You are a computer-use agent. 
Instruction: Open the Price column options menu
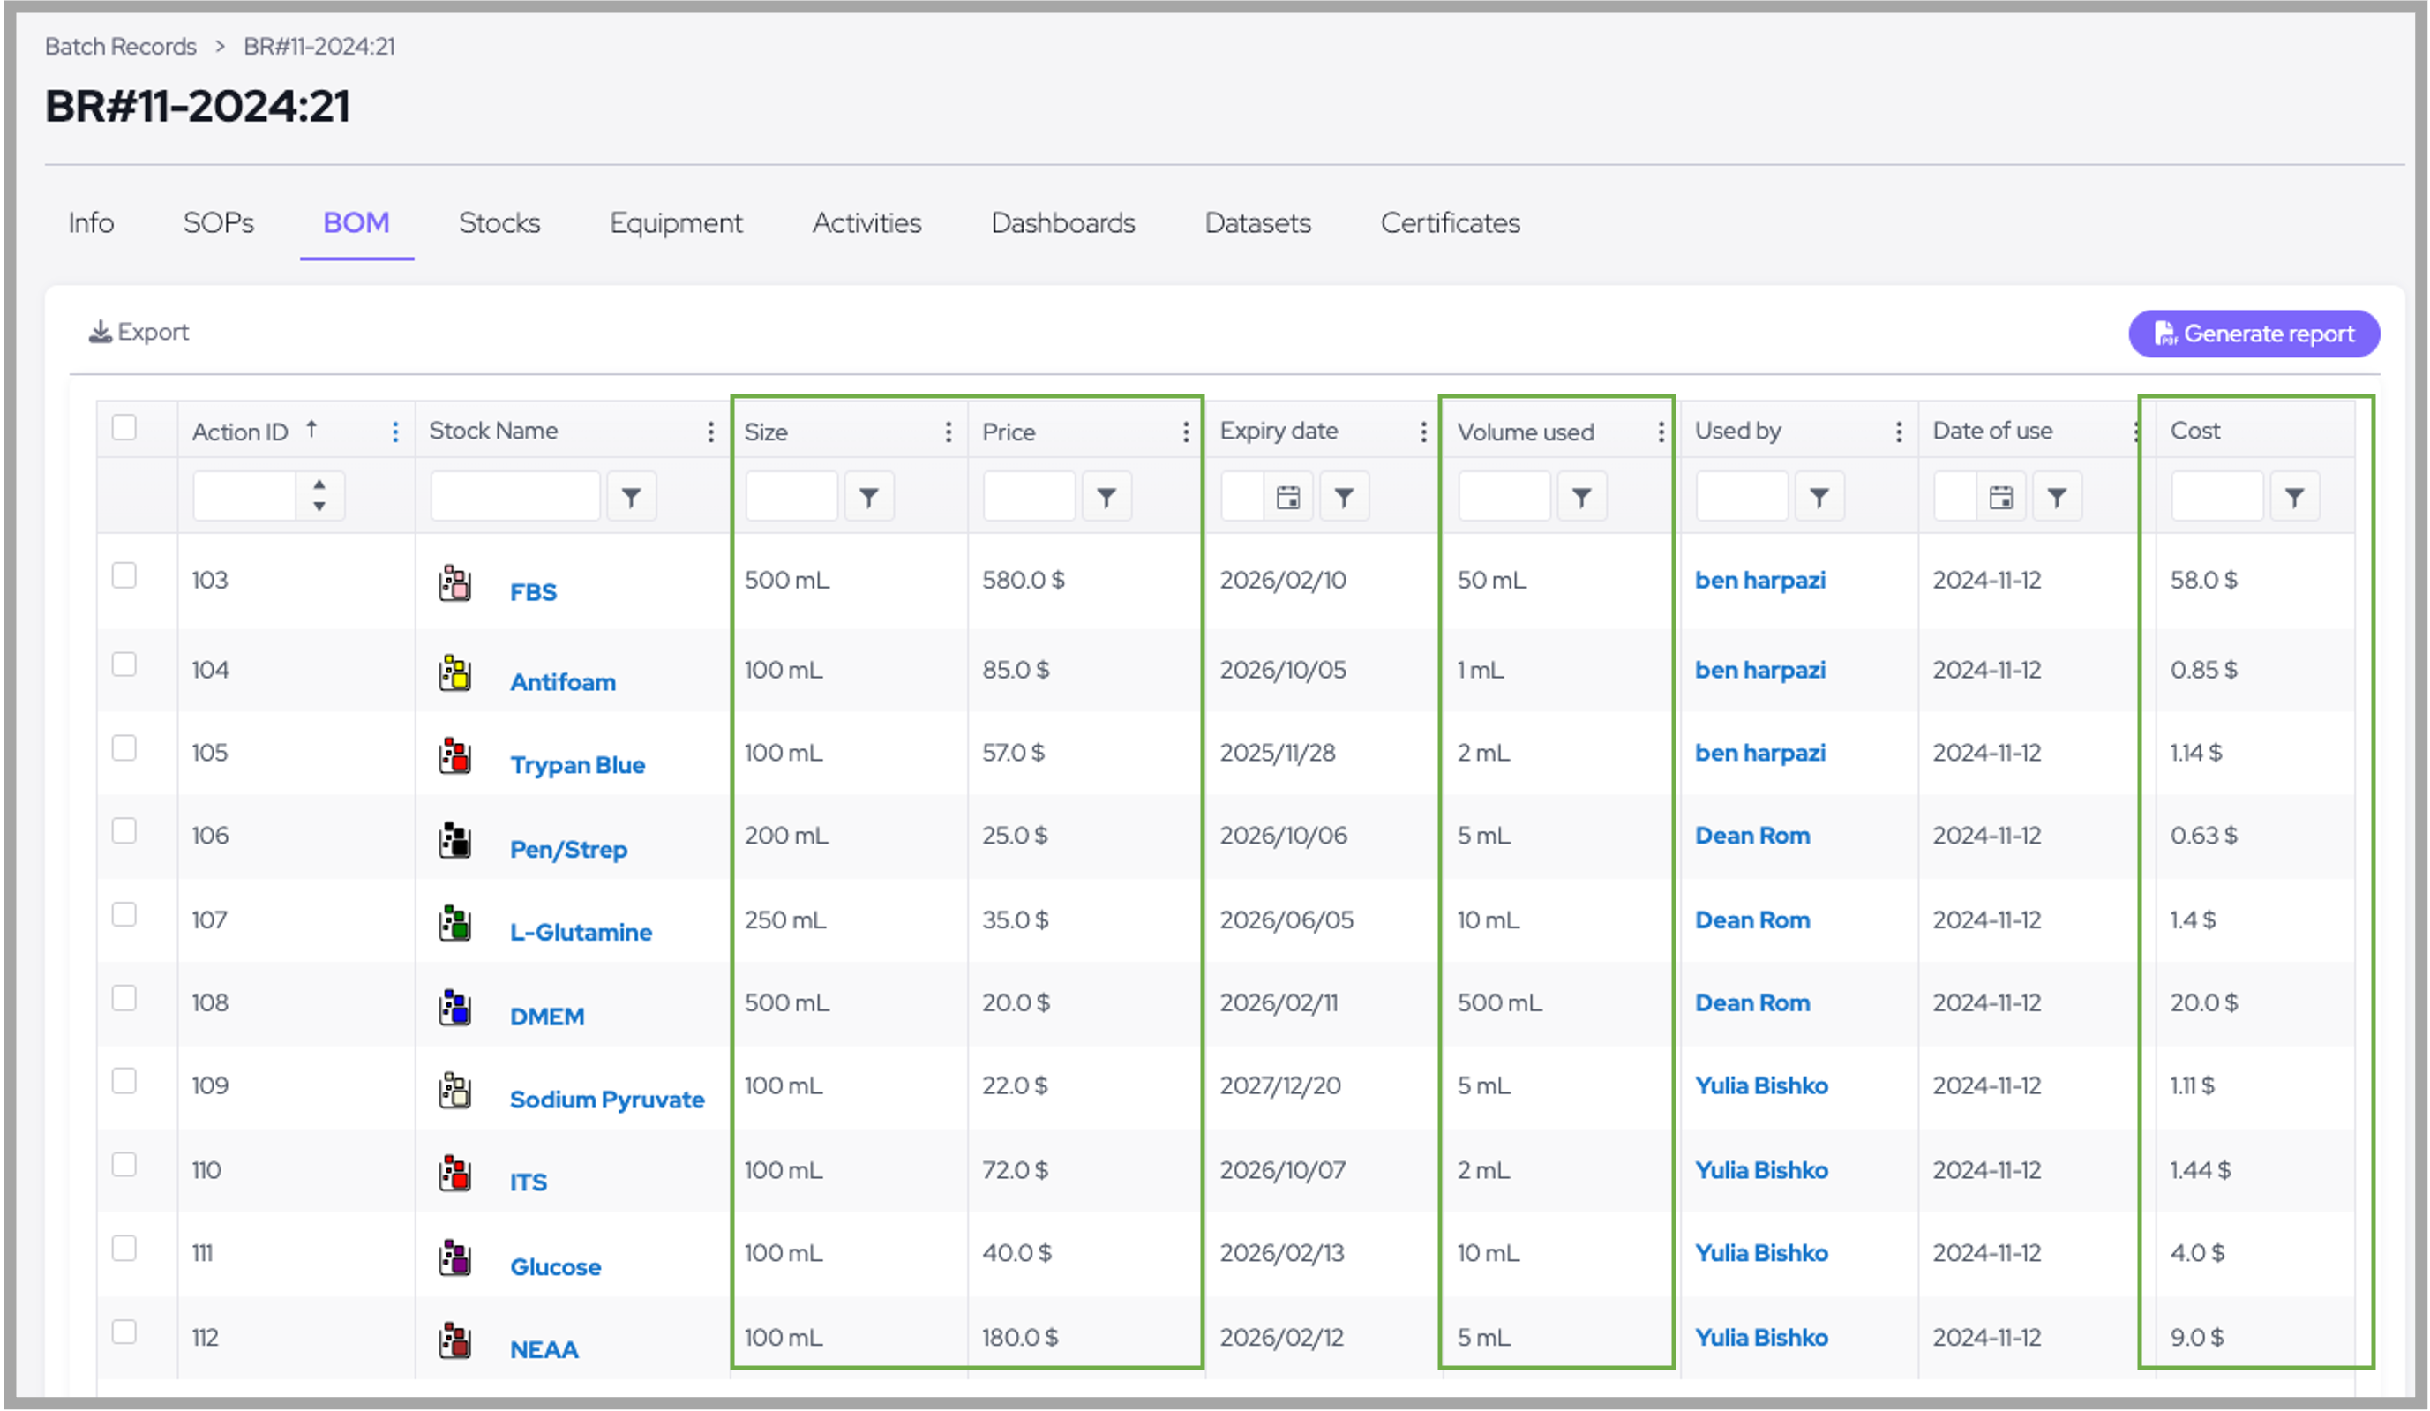[x=1186, y=432]
